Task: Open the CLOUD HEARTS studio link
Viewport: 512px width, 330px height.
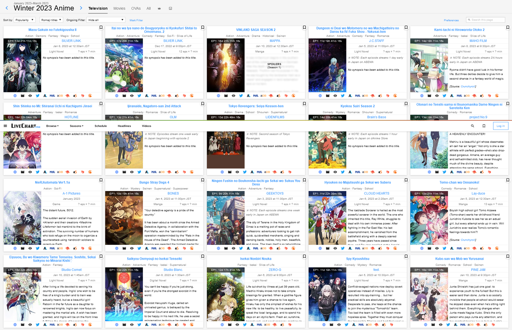Action: tap(376, 193)
